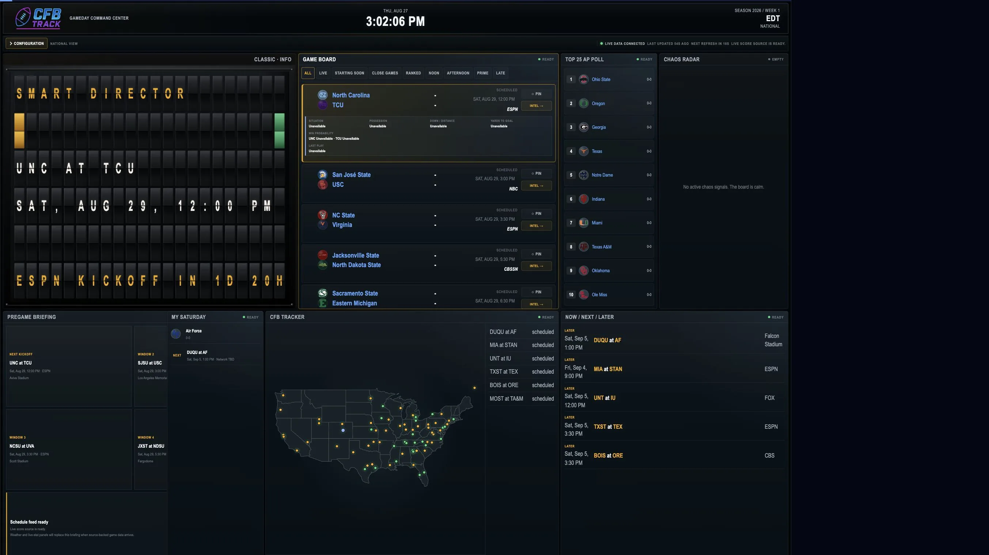
Task: Click the San José State team logo
Action: point(322,174)
